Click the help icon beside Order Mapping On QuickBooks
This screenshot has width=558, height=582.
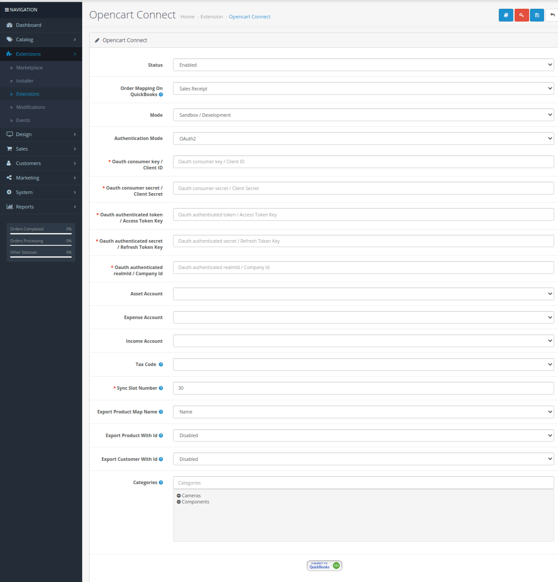161,95
